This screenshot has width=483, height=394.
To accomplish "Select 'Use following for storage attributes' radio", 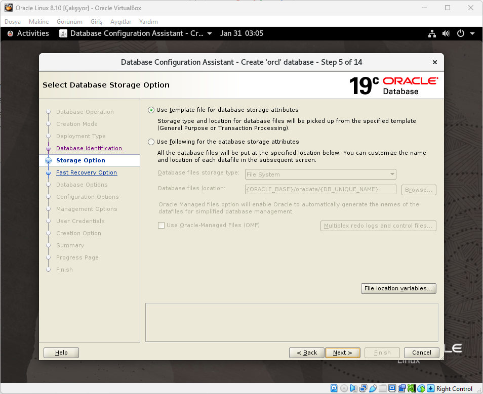I will point(151,142).
